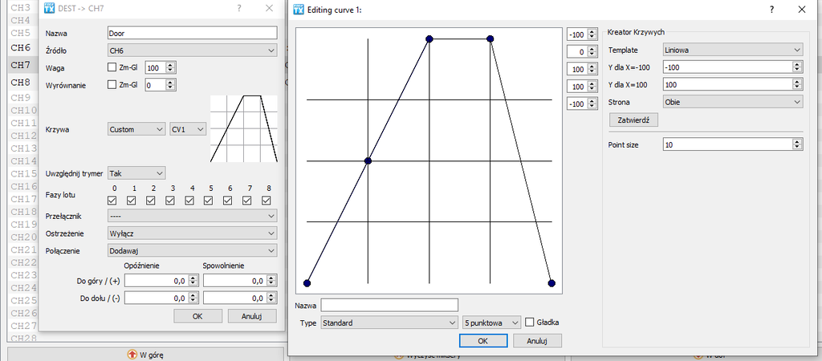Click the help question mark in Editing curve dialog

[x=772, y=10]
